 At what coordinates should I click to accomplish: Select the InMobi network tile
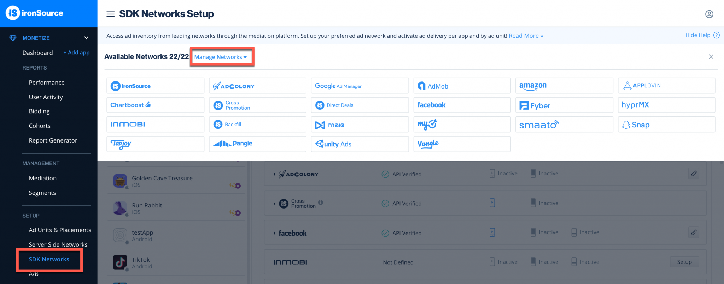coord(155,125)
